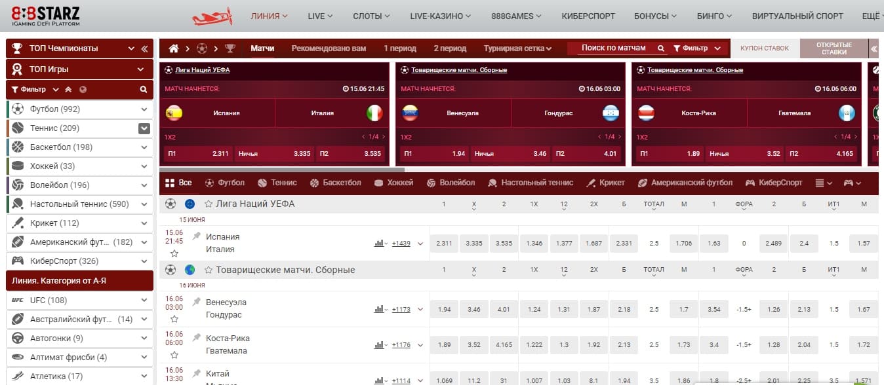Favorite Товарищеские матчи. Сборные league star
Viewport: 884px width, 385px height.
tap(209, 270)
